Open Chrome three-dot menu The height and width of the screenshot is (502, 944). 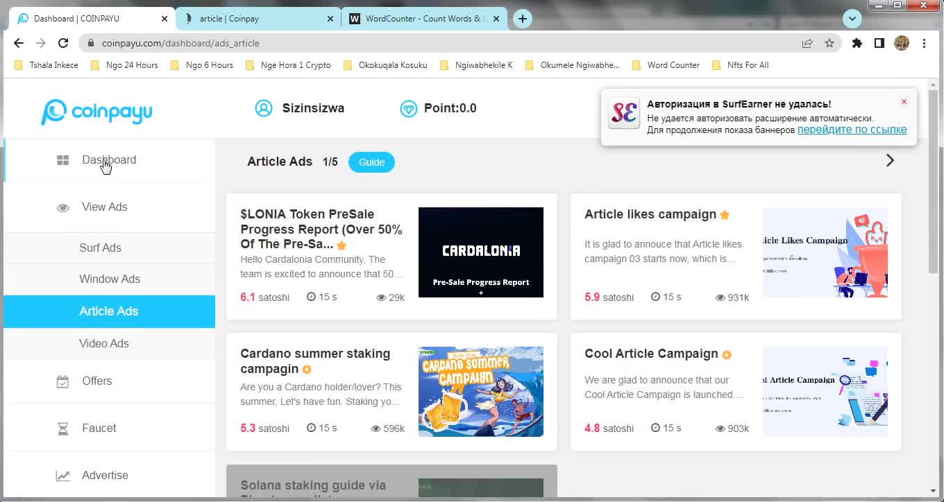click(924, 43)
